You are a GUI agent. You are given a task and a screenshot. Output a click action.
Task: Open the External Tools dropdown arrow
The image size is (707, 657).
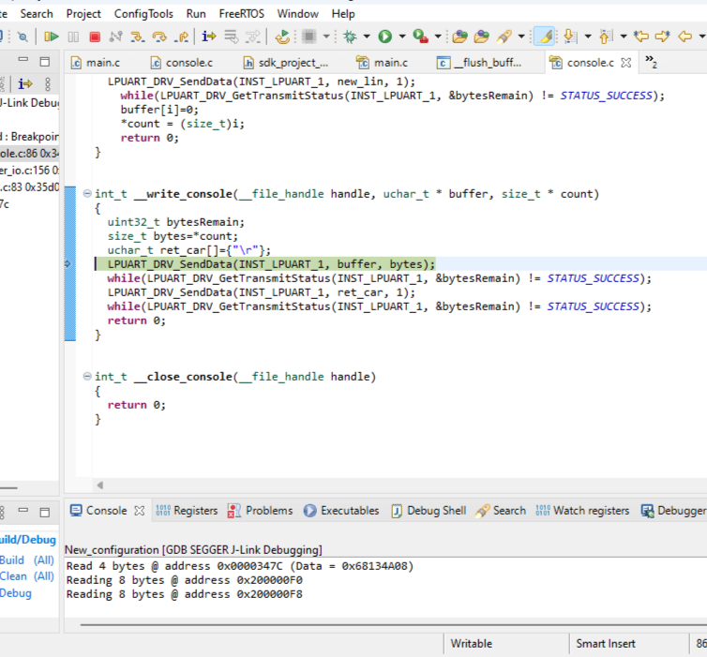(438, 37)
